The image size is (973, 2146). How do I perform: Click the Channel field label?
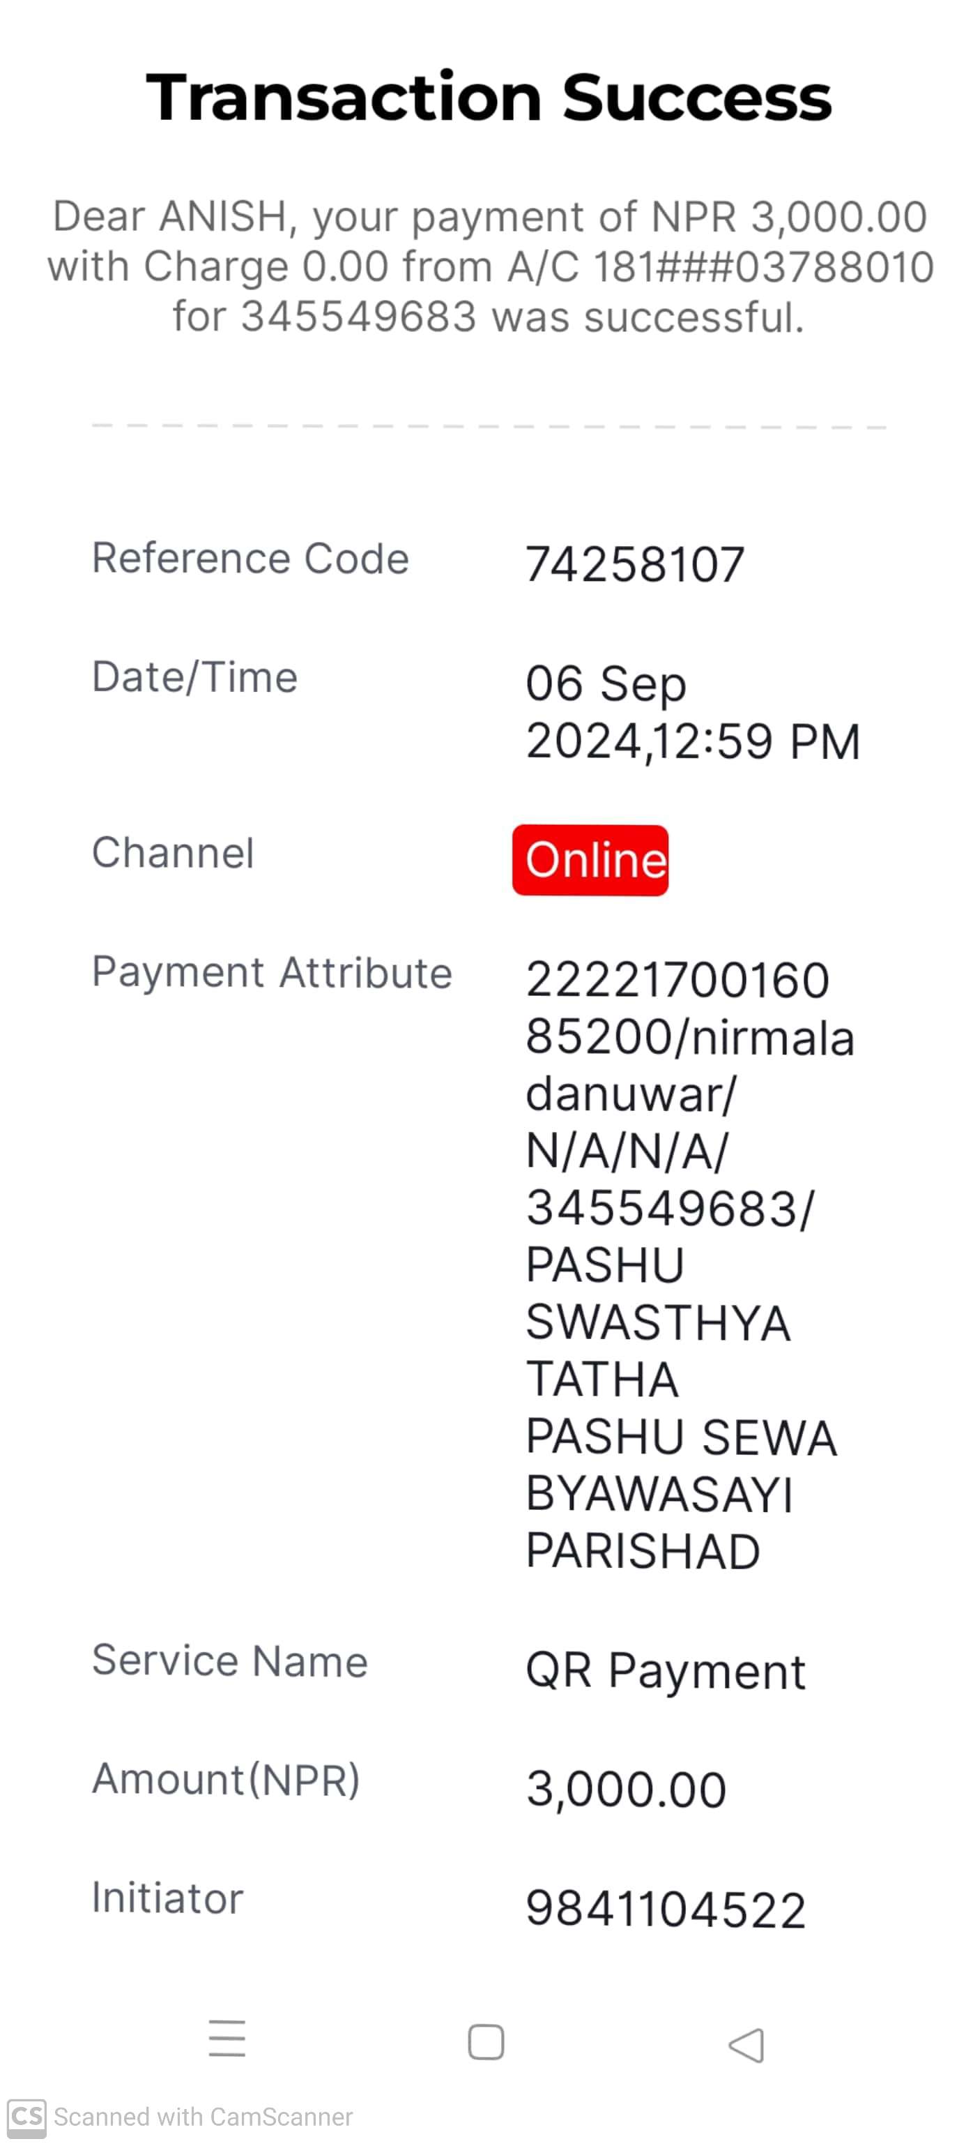point(173,853)
